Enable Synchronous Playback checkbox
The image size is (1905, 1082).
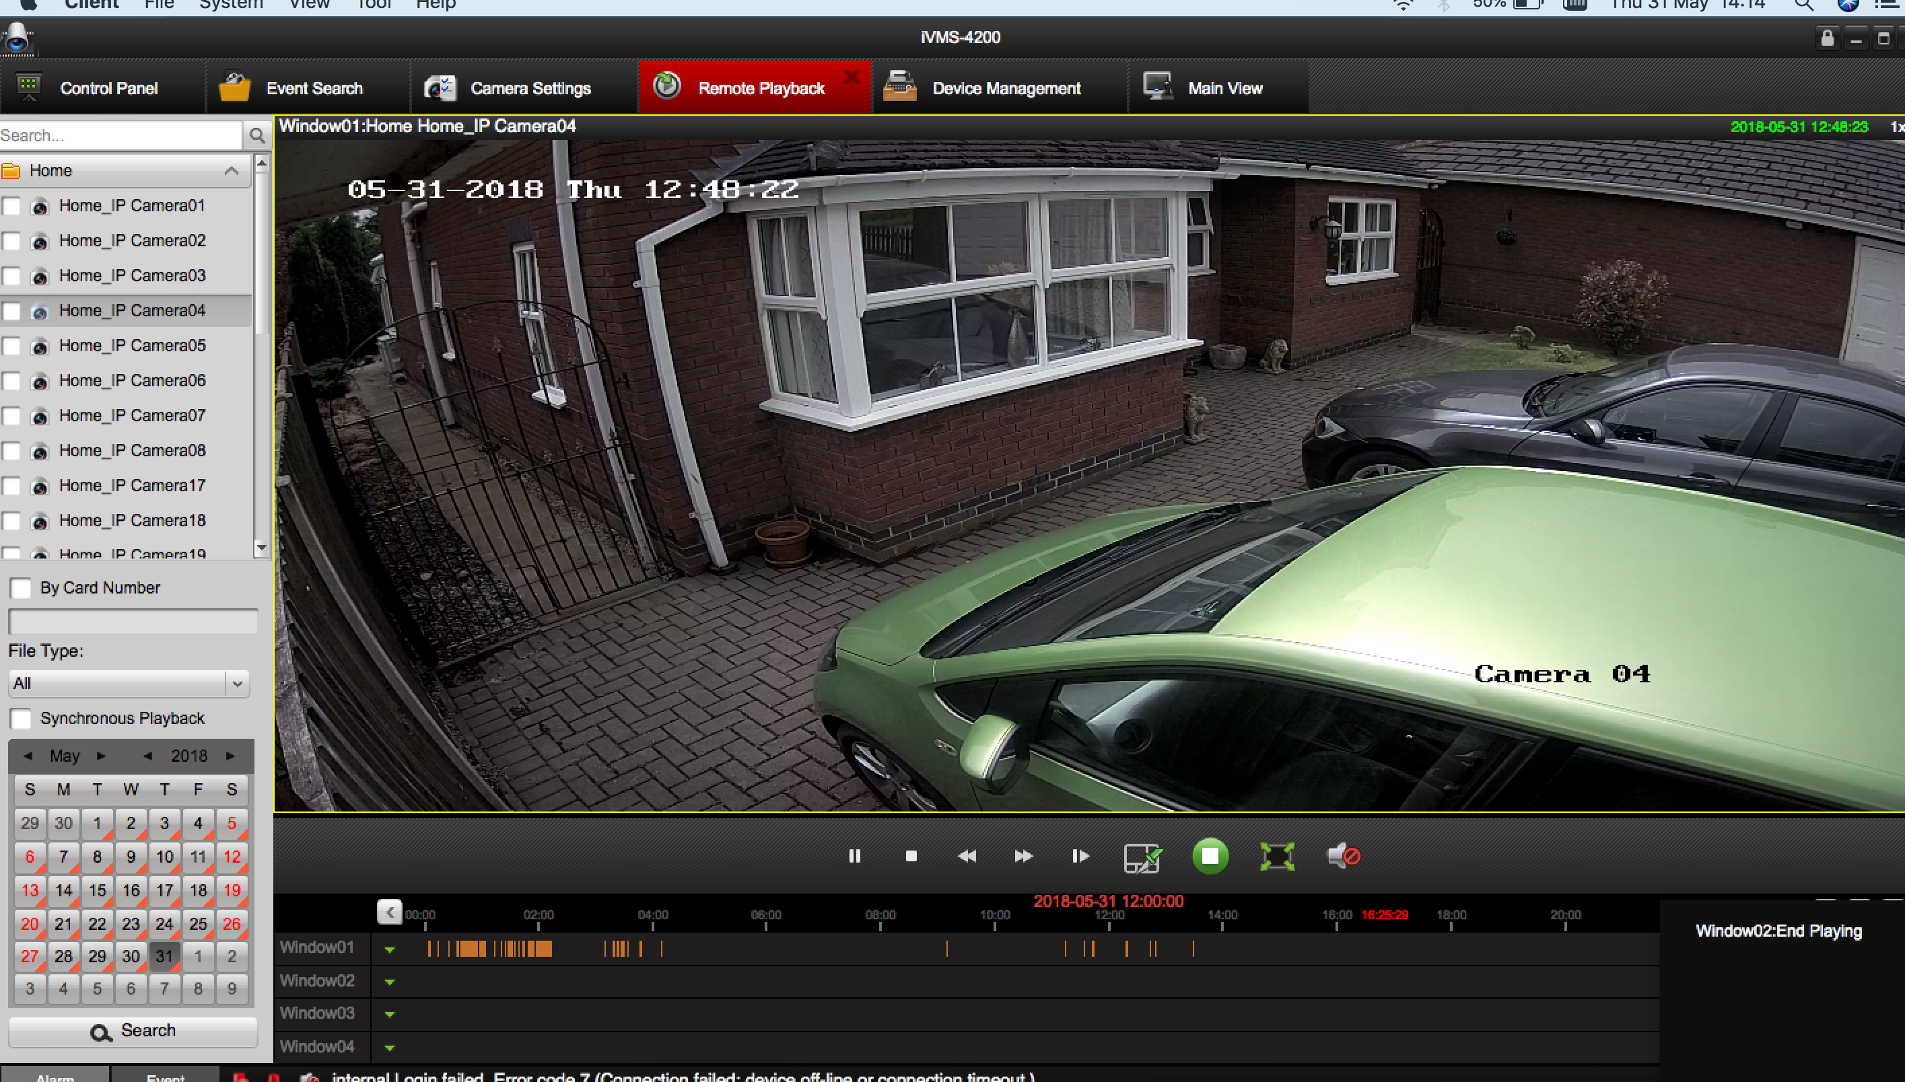[x=21, y=718]
